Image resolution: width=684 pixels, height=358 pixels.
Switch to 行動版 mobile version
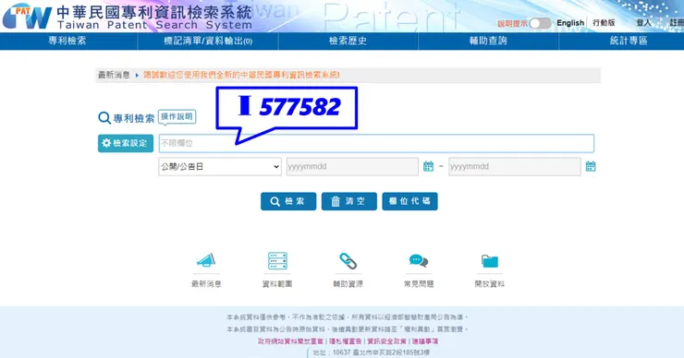point(604,23)
